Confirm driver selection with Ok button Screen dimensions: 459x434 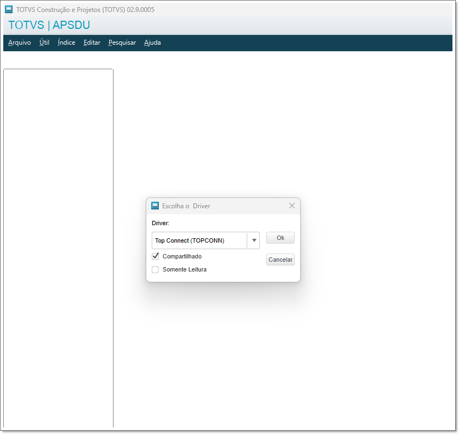(x=281, y=238)
